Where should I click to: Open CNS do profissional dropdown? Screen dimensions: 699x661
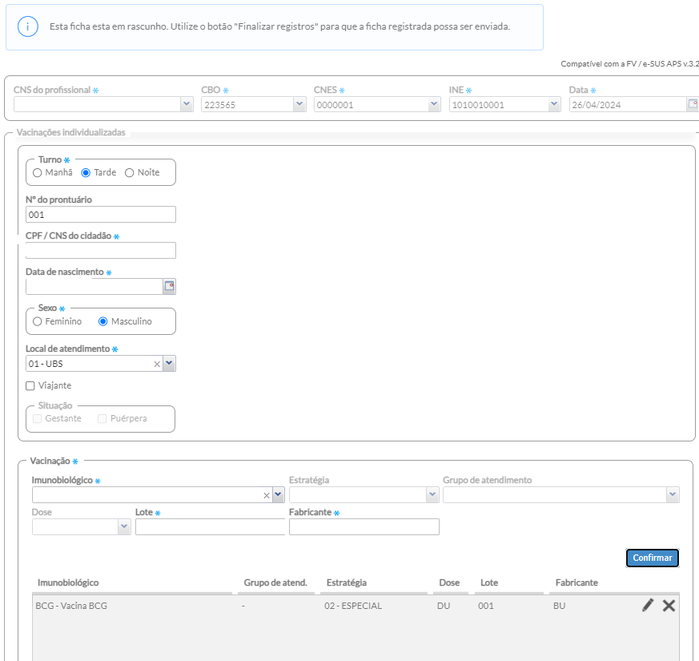point(187,104)
